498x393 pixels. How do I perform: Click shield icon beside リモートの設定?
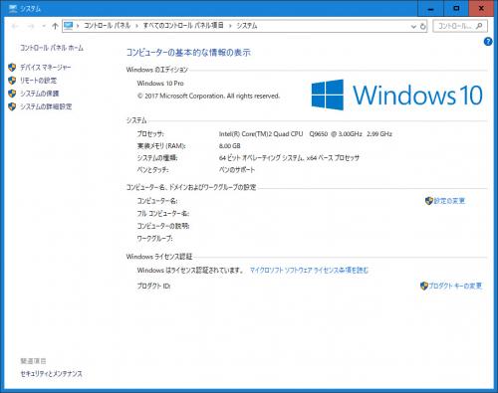point(12,81)
